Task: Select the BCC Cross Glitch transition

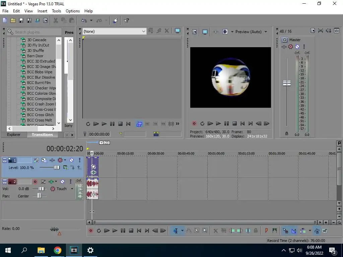Action: [40, 115]
